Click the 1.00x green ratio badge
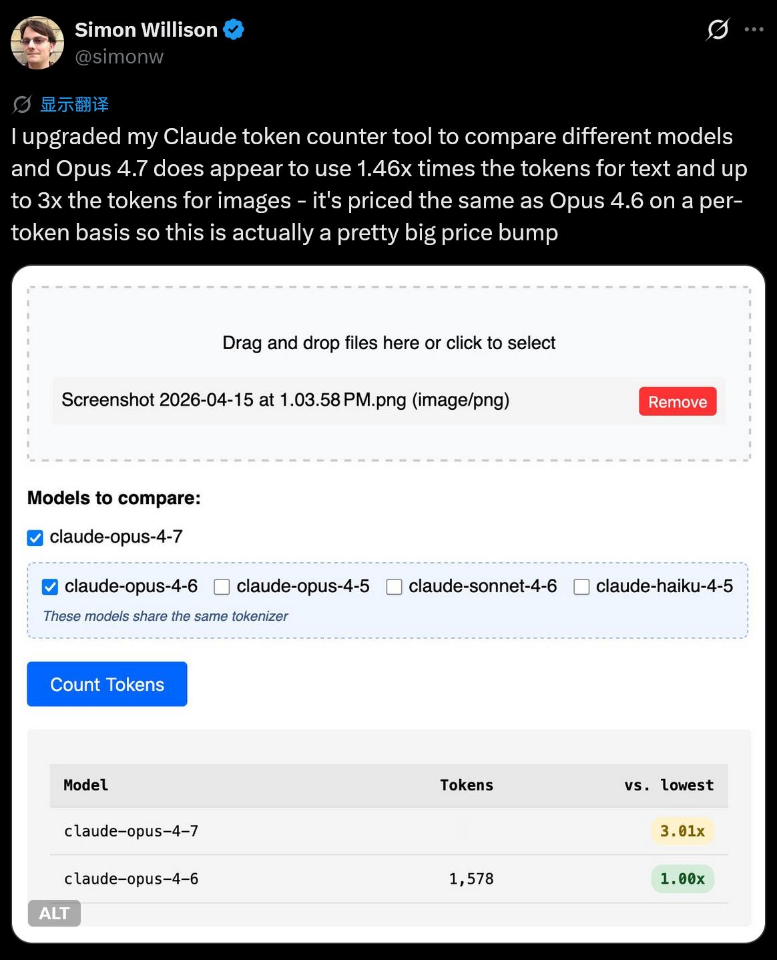Screen dimensions: 777x960 (x=682, y=879)
